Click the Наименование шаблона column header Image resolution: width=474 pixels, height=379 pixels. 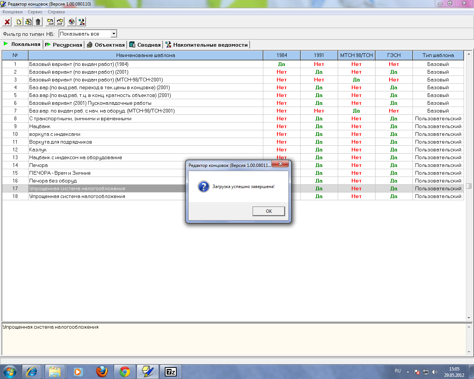146,55
